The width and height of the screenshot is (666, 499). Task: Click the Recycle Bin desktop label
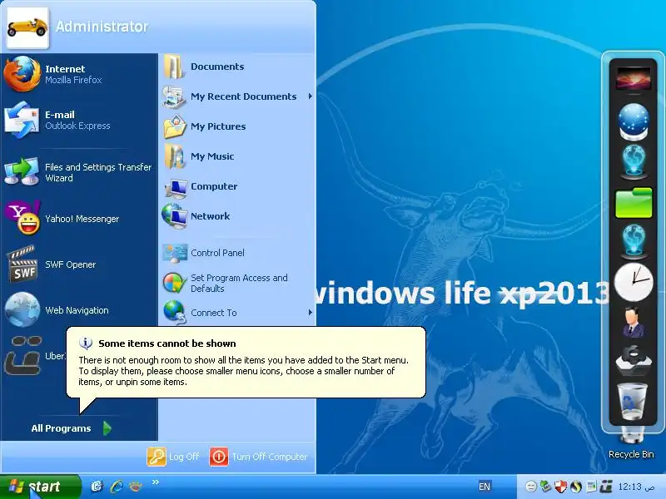click(x=631, y=454)
